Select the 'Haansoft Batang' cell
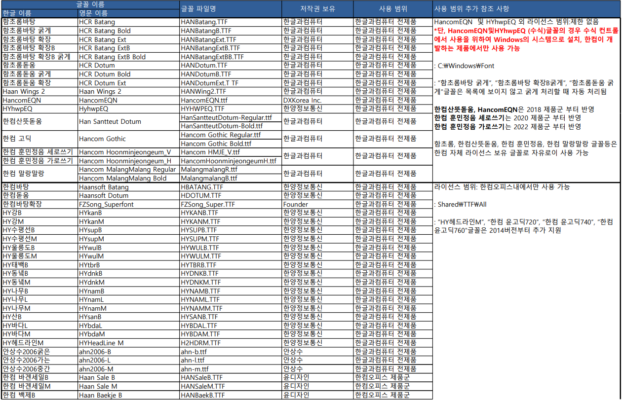The width and height of the screenshot is (623, 400). (x=128, y=187)
